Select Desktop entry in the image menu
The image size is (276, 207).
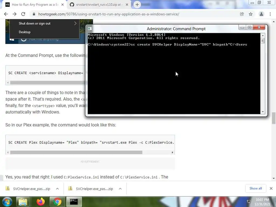pyautogui.click(x=25, y=32)
